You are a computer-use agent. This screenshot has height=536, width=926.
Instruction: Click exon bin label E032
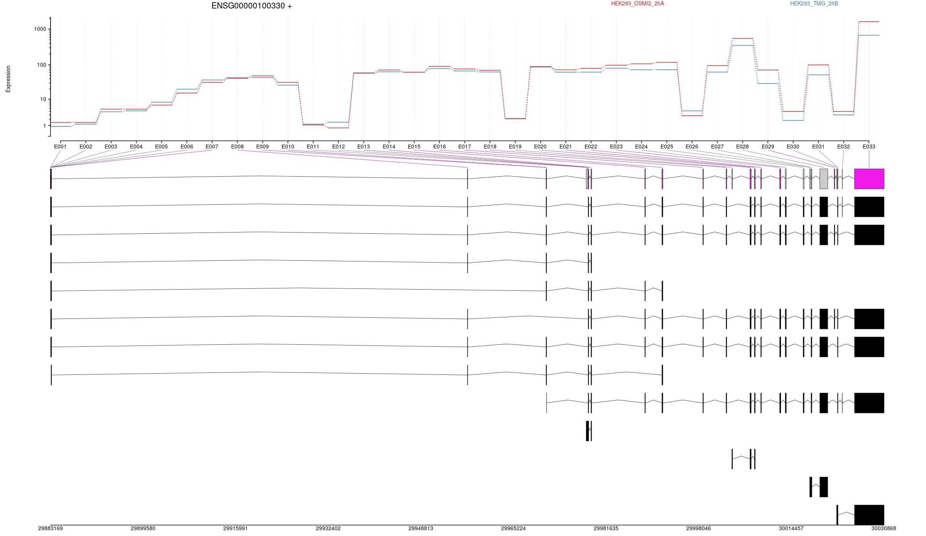tap(843, 147)
